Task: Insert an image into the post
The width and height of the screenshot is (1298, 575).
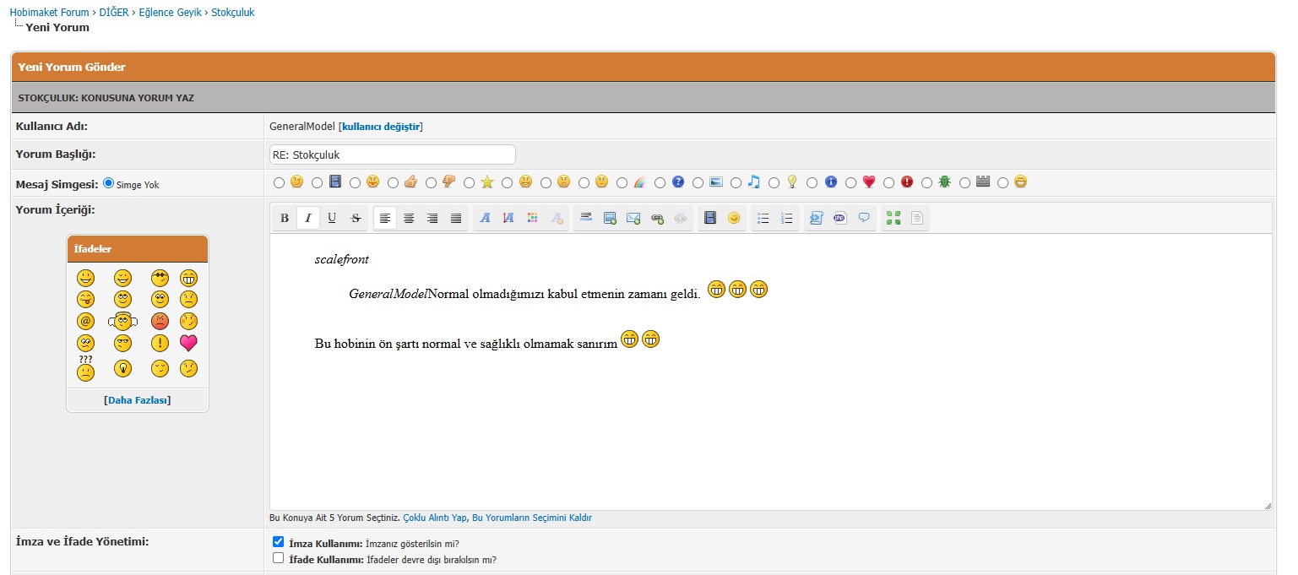Action: pyautogui.click(x=610, y=219)
